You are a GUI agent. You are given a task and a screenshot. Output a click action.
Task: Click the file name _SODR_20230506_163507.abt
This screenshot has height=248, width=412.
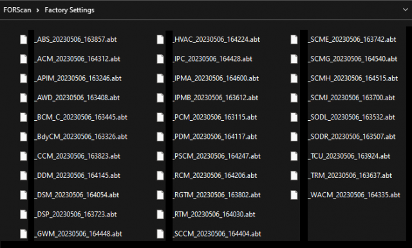pyautogui.click(x=351, y=136)
